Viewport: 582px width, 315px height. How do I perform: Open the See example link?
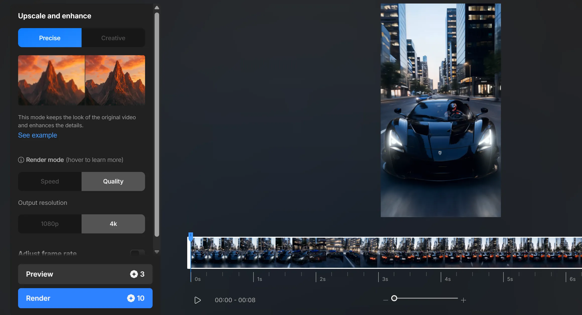coord(38,135)
